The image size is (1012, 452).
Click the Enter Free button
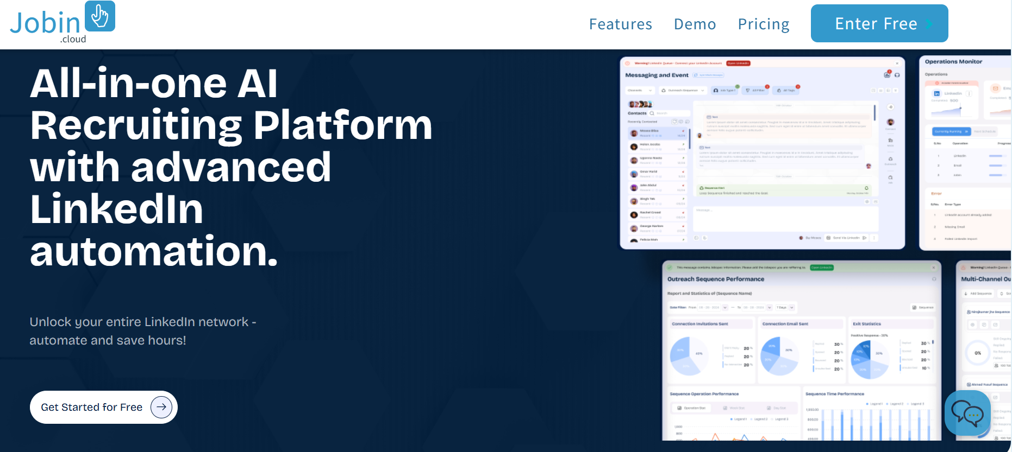pos(879,23)
